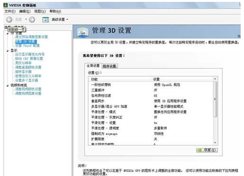
Task: Collapse the 显示 tree node
Action: [x=8, y=51]
